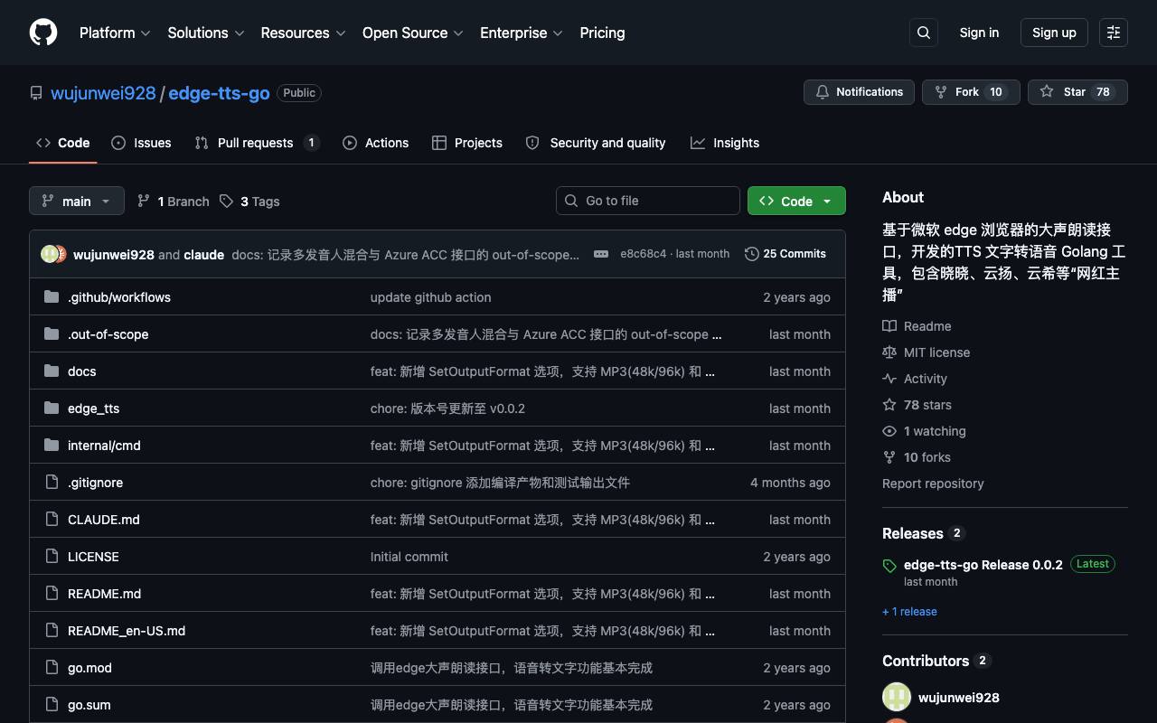The width and height of the screenshot is (1157, 723).
Task: Click the star icon next to 78 stars
Action: pyautogui.click(x=889, y=405)
